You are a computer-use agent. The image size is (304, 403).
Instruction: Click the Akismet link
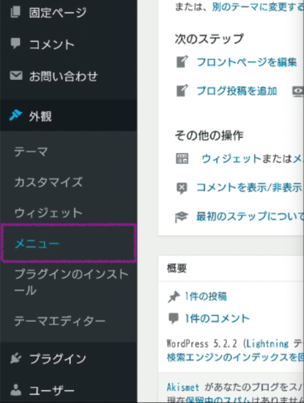click(183, 387)
